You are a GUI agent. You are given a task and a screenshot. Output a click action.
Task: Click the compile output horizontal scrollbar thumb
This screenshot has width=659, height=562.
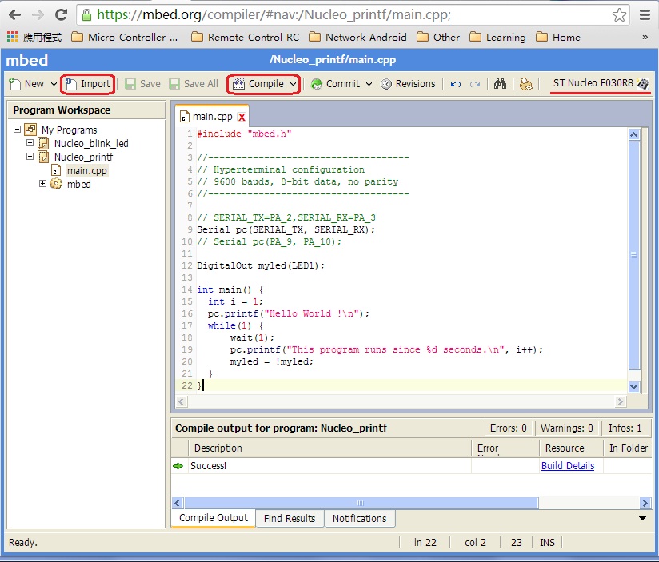[x=361, y=503]
